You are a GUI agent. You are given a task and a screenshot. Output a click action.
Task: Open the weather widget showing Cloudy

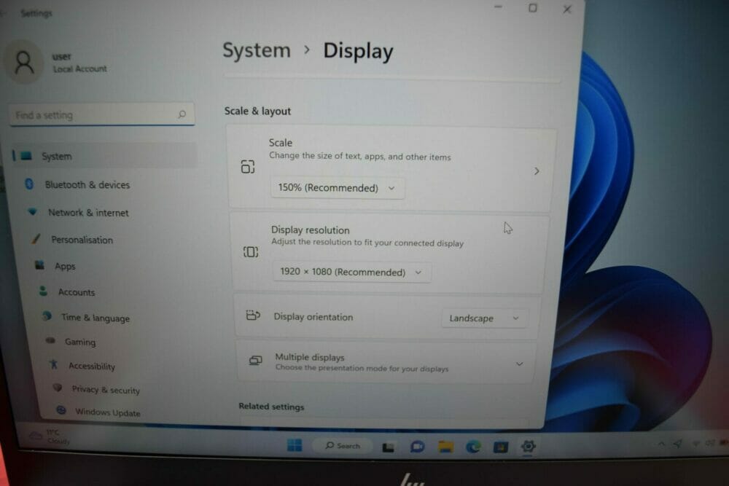(49, 436)
